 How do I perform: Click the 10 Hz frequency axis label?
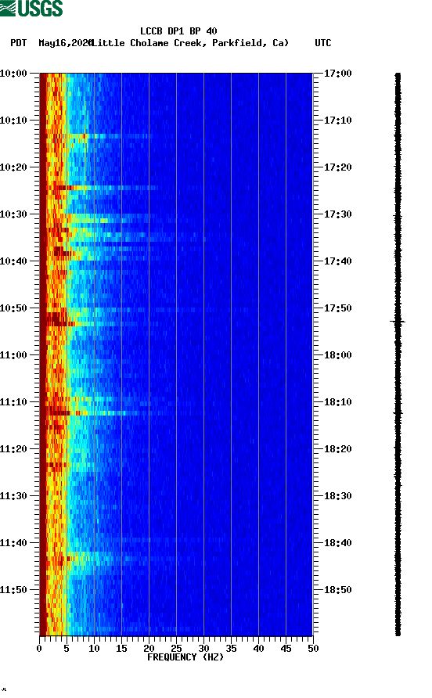tap(94, 649)
